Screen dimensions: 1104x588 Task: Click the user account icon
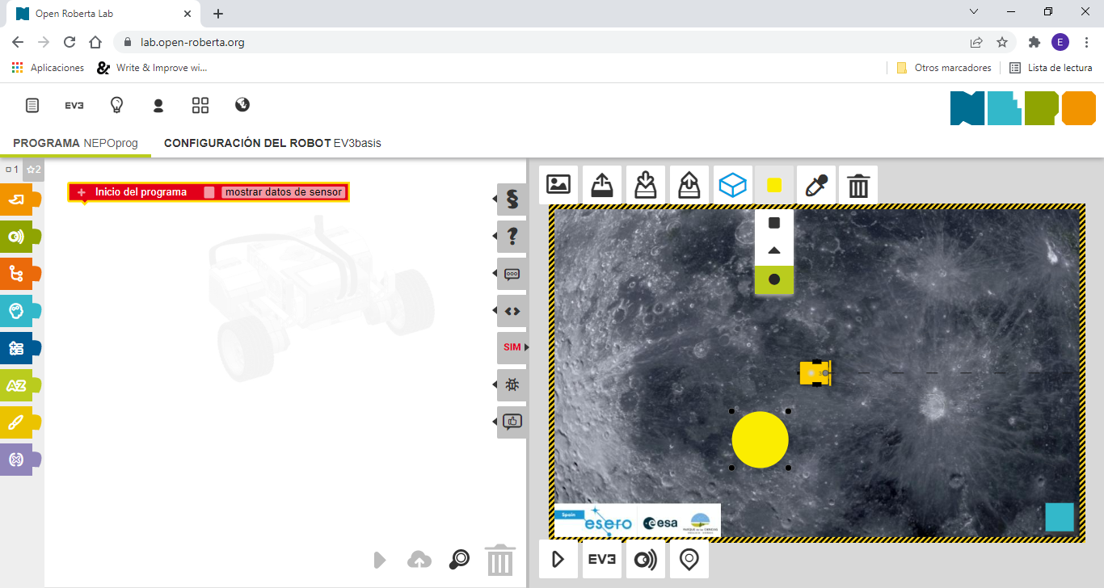click(x=158, y=105)
